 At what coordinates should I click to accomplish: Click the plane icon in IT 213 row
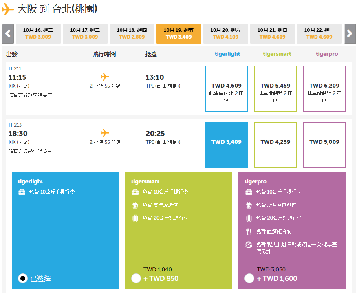pyautogui.click(x=105, y=133)
